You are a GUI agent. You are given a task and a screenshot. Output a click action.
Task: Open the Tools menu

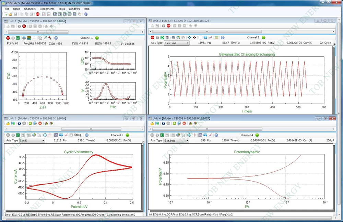coord(62,9)
